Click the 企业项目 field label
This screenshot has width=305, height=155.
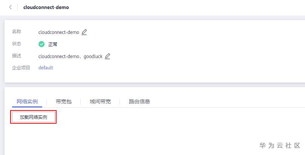21,68
